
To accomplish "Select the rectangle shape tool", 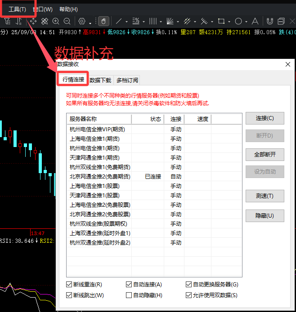I will point(221,21).
